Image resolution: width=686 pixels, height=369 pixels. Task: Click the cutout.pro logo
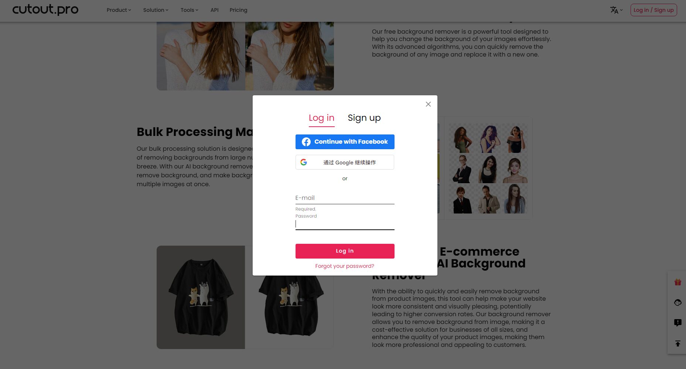click(45, 10)
